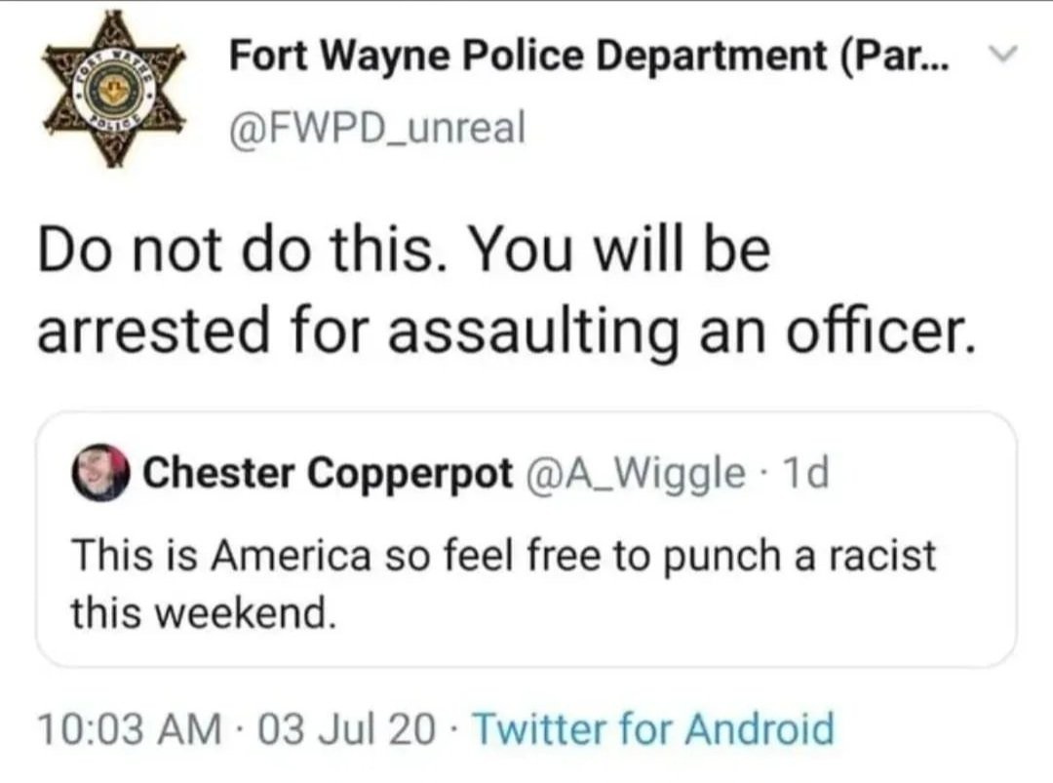Click the 10:03 AM tweet time

(x=127, y=729)
